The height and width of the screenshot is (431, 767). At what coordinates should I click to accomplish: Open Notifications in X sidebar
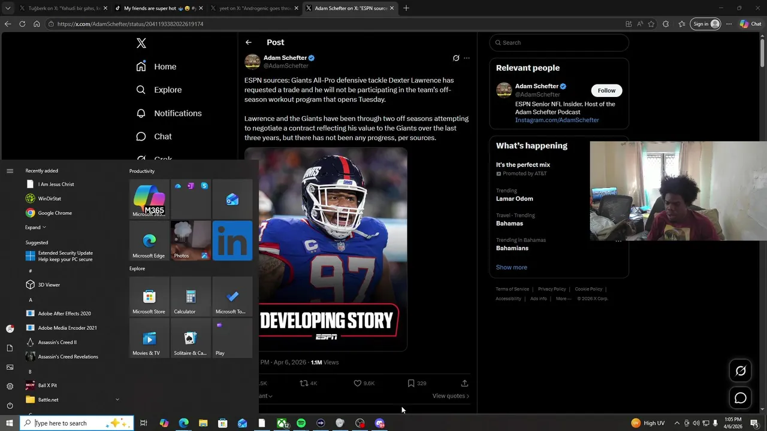coord(169,113)
